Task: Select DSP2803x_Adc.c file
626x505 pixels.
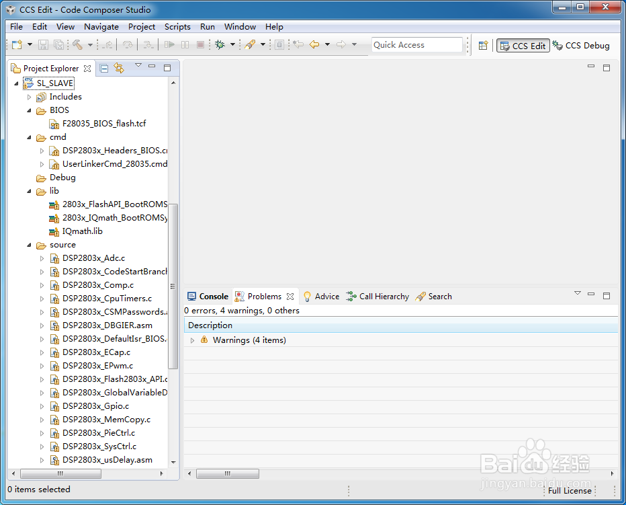Action: point(94,258)
